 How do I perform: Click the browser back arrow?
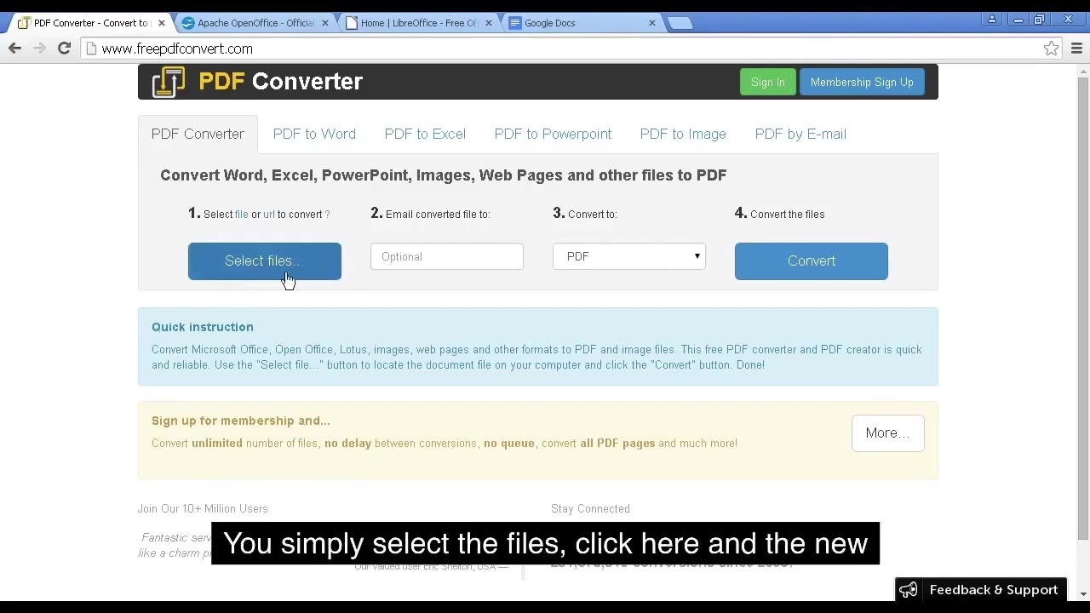(x=14, y=49)
